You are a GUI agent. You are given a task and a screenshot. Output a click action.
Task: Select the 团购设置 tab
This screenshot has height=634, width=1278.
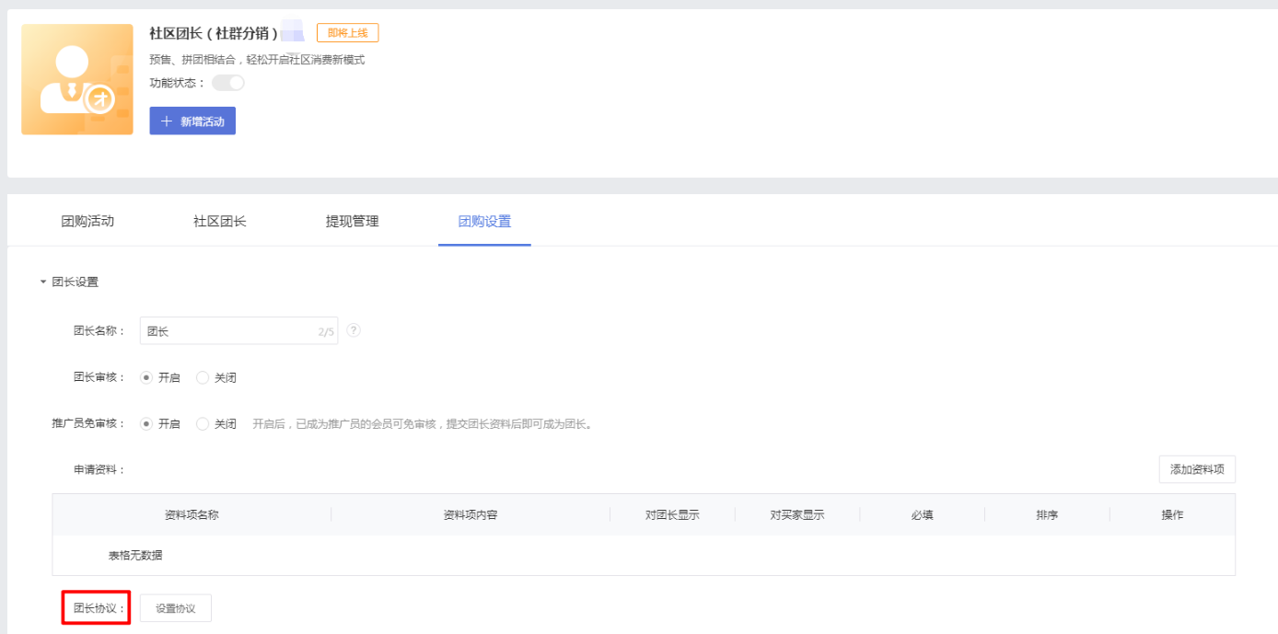(x=484, y=221)
